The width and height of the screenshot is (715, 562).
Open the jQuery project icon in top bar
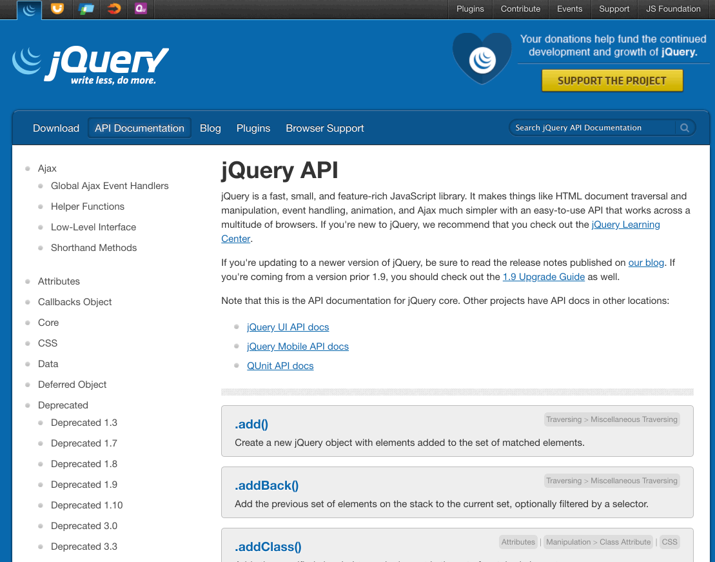click(x=30, y=10)
